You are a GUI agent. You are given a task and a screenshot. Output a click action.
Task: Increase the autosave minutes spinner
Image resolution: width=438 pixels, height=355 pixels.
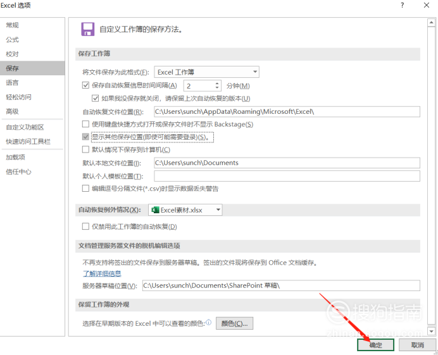217,84
